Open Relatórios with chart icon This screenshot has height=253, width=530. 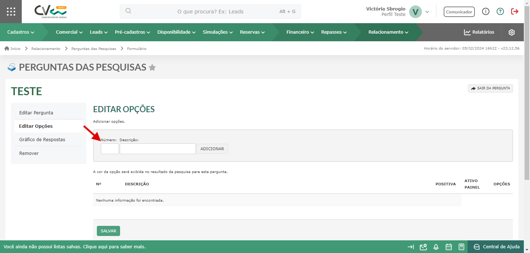(x=479, y=32)
